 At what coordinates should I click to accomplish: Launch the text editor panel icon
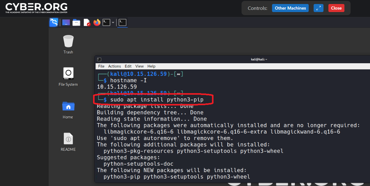click(87, 23)
